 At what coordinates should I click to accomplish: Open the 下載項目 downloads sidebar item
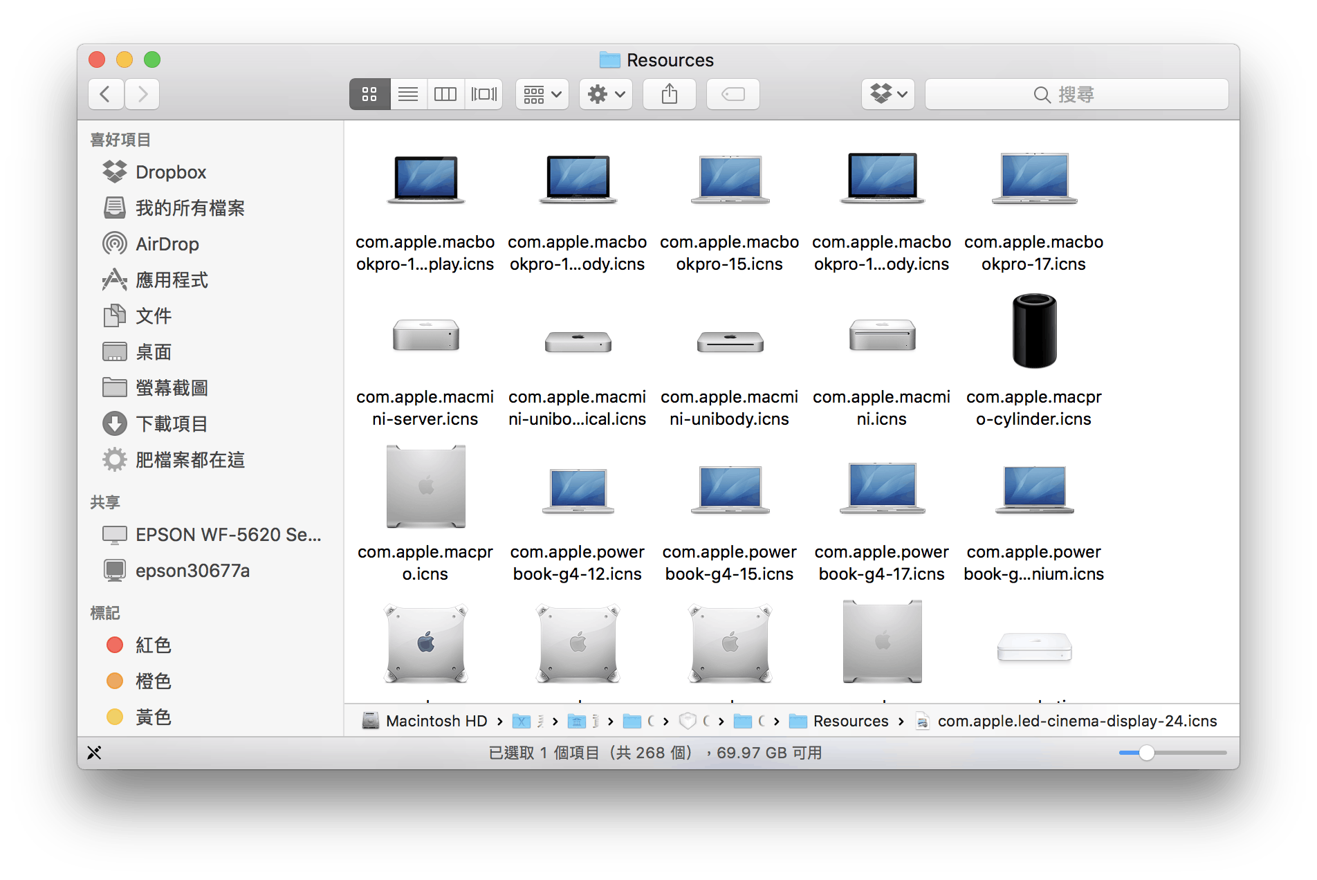pyautogui.click(x=171, y=424)
